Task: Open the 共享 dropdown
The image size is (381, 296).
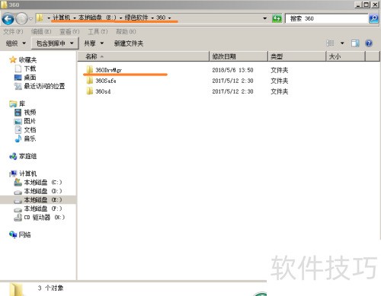Action: click(x=94, y=43)
